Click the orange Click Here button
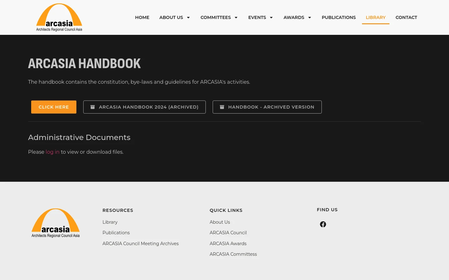 tap(54, 107)
